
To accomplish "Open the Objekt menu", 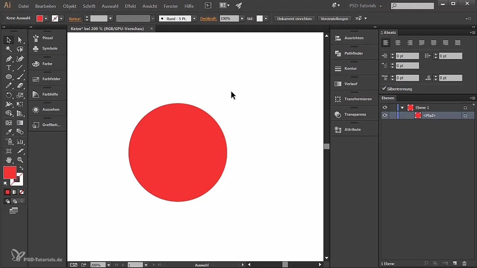I will coord(70,6).
